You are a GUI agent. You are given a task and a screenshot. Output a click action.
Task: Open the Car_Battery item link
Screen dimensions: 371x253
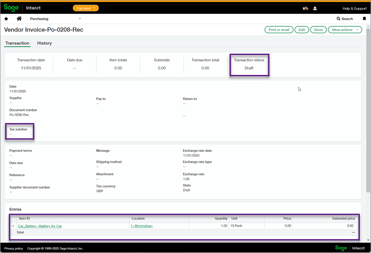click(x=40, y=226)
